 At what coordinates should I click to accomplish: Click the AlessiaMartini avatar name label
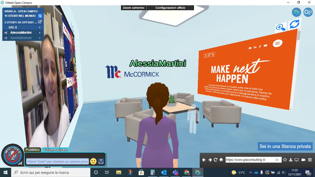click(158, 63)
